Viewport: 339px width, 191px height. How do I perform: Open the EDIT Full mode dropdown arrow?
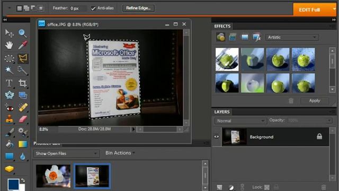pos(334,9)
